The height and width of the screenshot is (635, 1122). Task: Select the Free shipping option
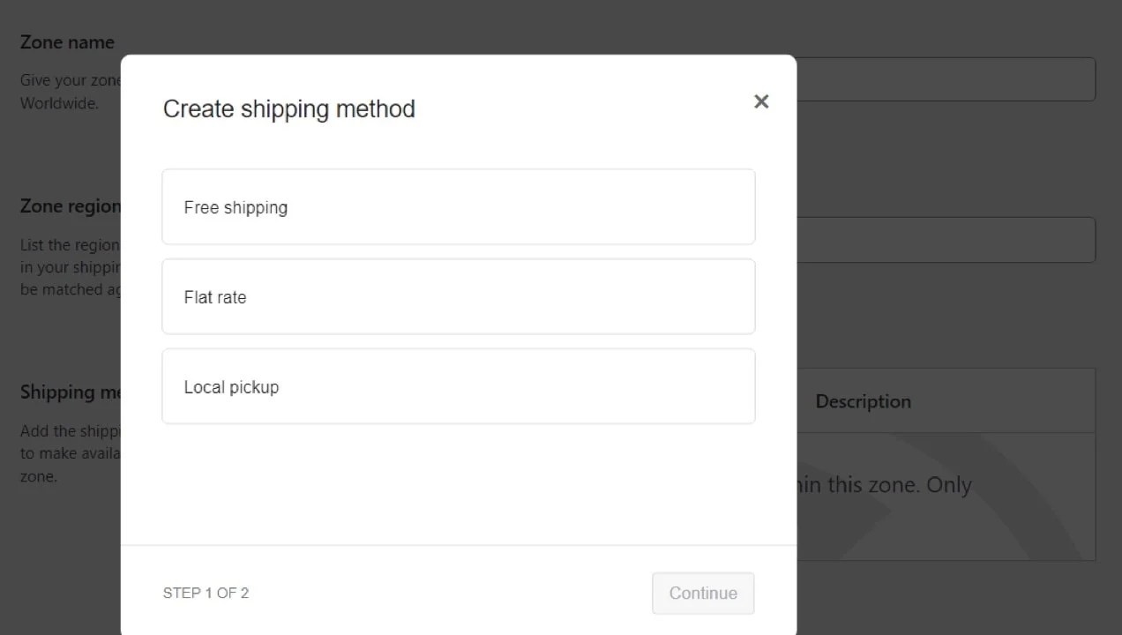pyautogui.click(x=458, y=207)
